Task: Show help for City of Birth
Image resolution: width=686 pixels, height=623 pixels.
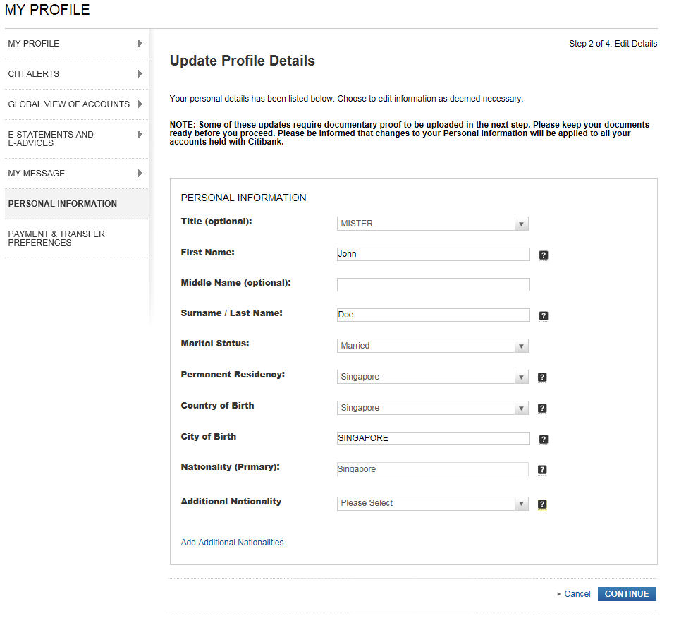Action: [544, 439]
